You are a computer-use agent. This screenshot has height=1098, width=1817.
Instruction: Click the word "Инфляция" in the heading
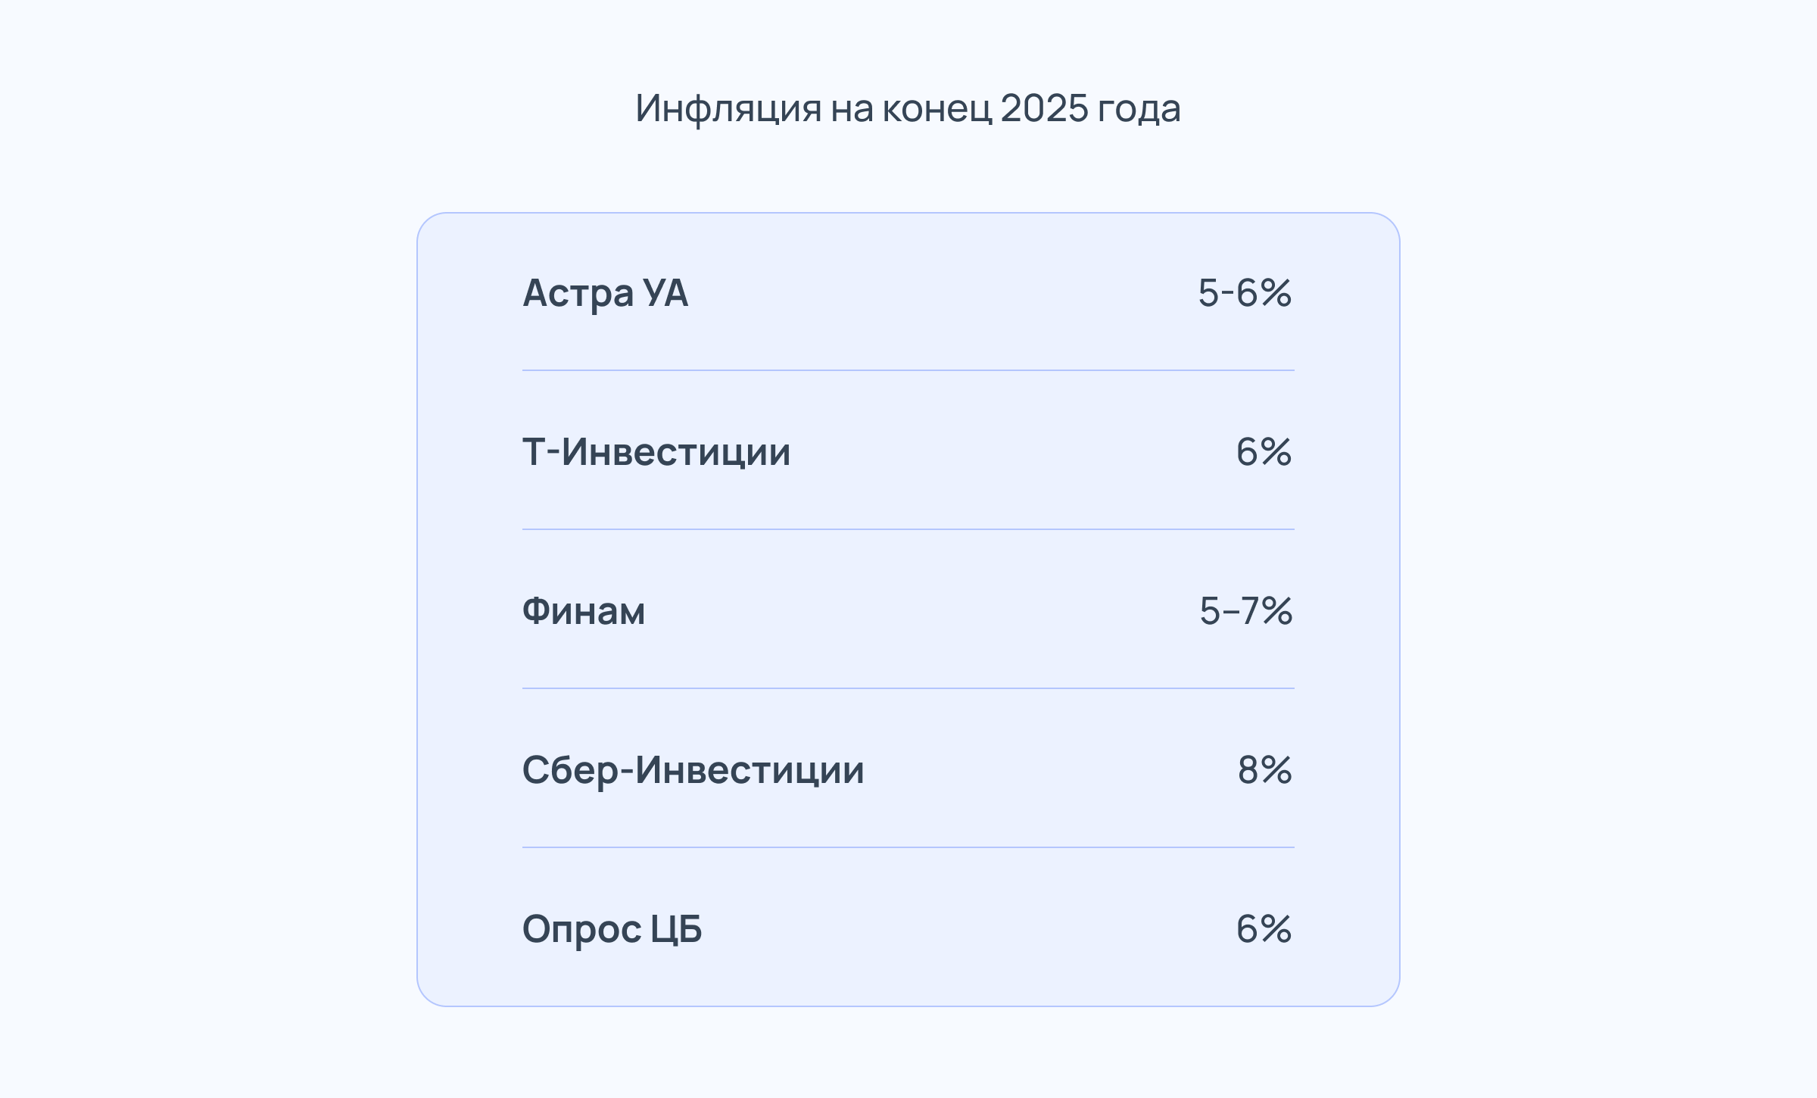pyautogui.click(x=728, y=108)
